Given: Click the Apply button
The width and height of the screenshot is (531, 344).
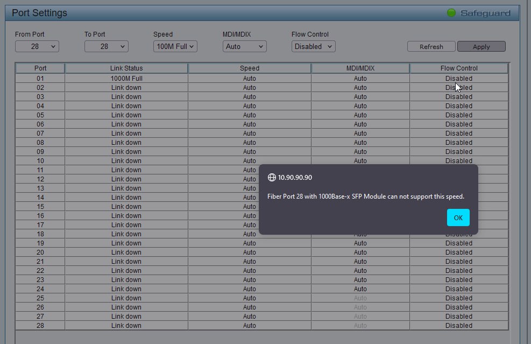Looking at the screenshot, I should point(481,46).
